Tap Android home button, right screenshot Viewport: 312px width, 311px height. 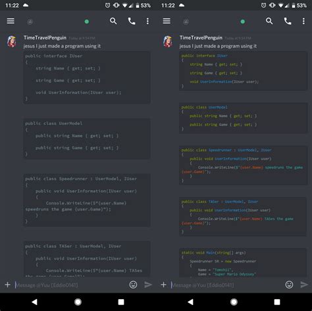(234, 302)
